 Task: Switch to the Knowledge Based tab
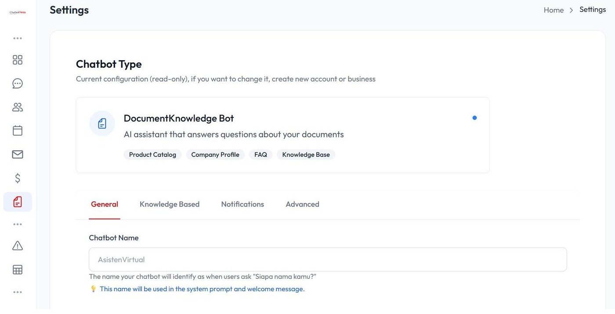coord(170,204)
